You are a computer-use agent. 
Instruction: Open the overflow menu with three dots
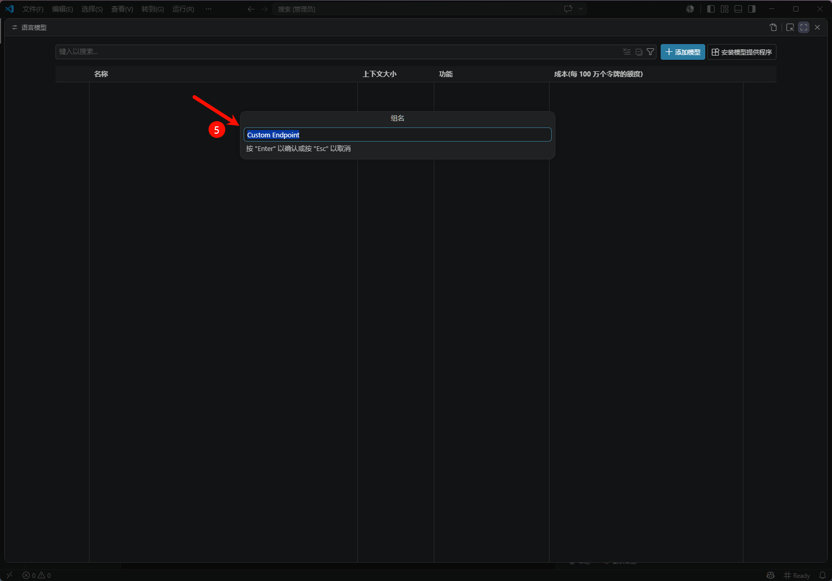[x=209, y=9]
